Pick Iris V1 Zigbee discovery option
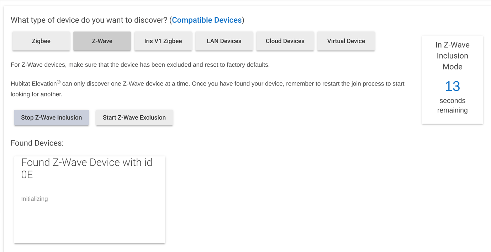This screenshot has width=491, height=252. coord(163,41)
